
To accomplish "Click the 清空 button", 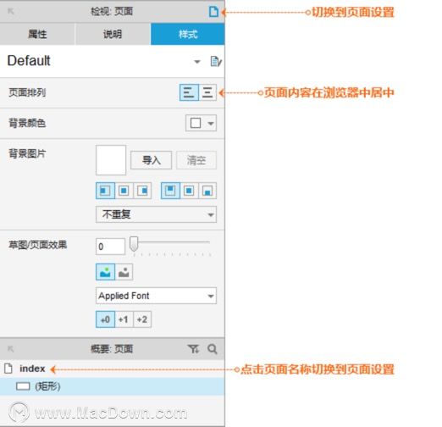I will pyautogui.click(x=196, y=160).
